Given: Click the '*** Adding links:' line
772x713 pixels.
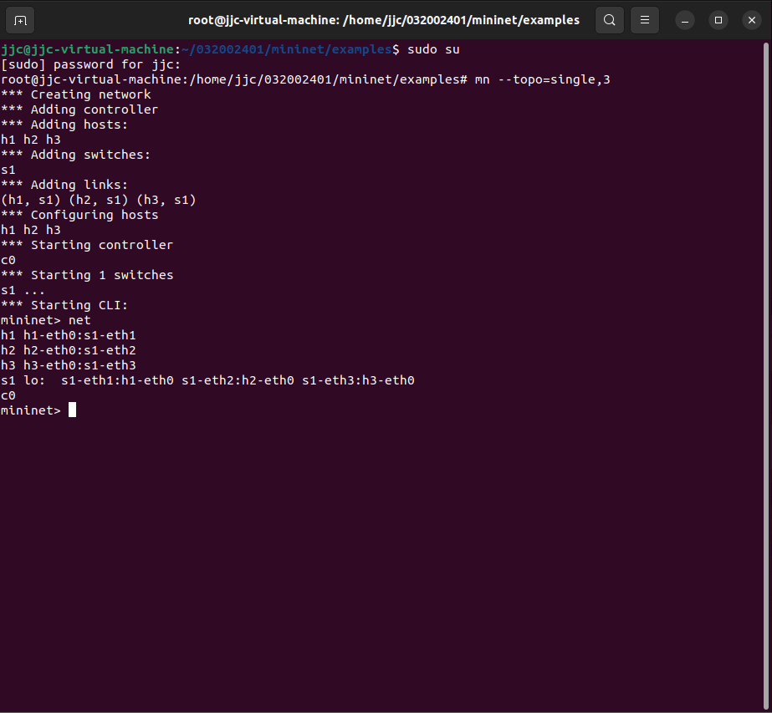Looking at the screenshot, I should click(x=64, y=185).
